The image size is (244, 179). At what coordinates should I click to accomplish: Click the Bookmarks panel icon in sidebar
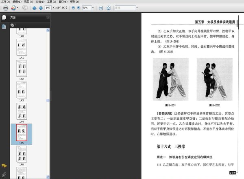click(4, 27)
